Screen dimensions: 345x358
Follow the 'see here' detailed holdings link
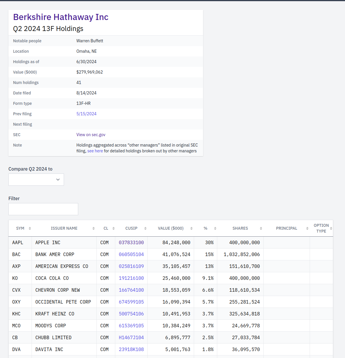(95, 151)
